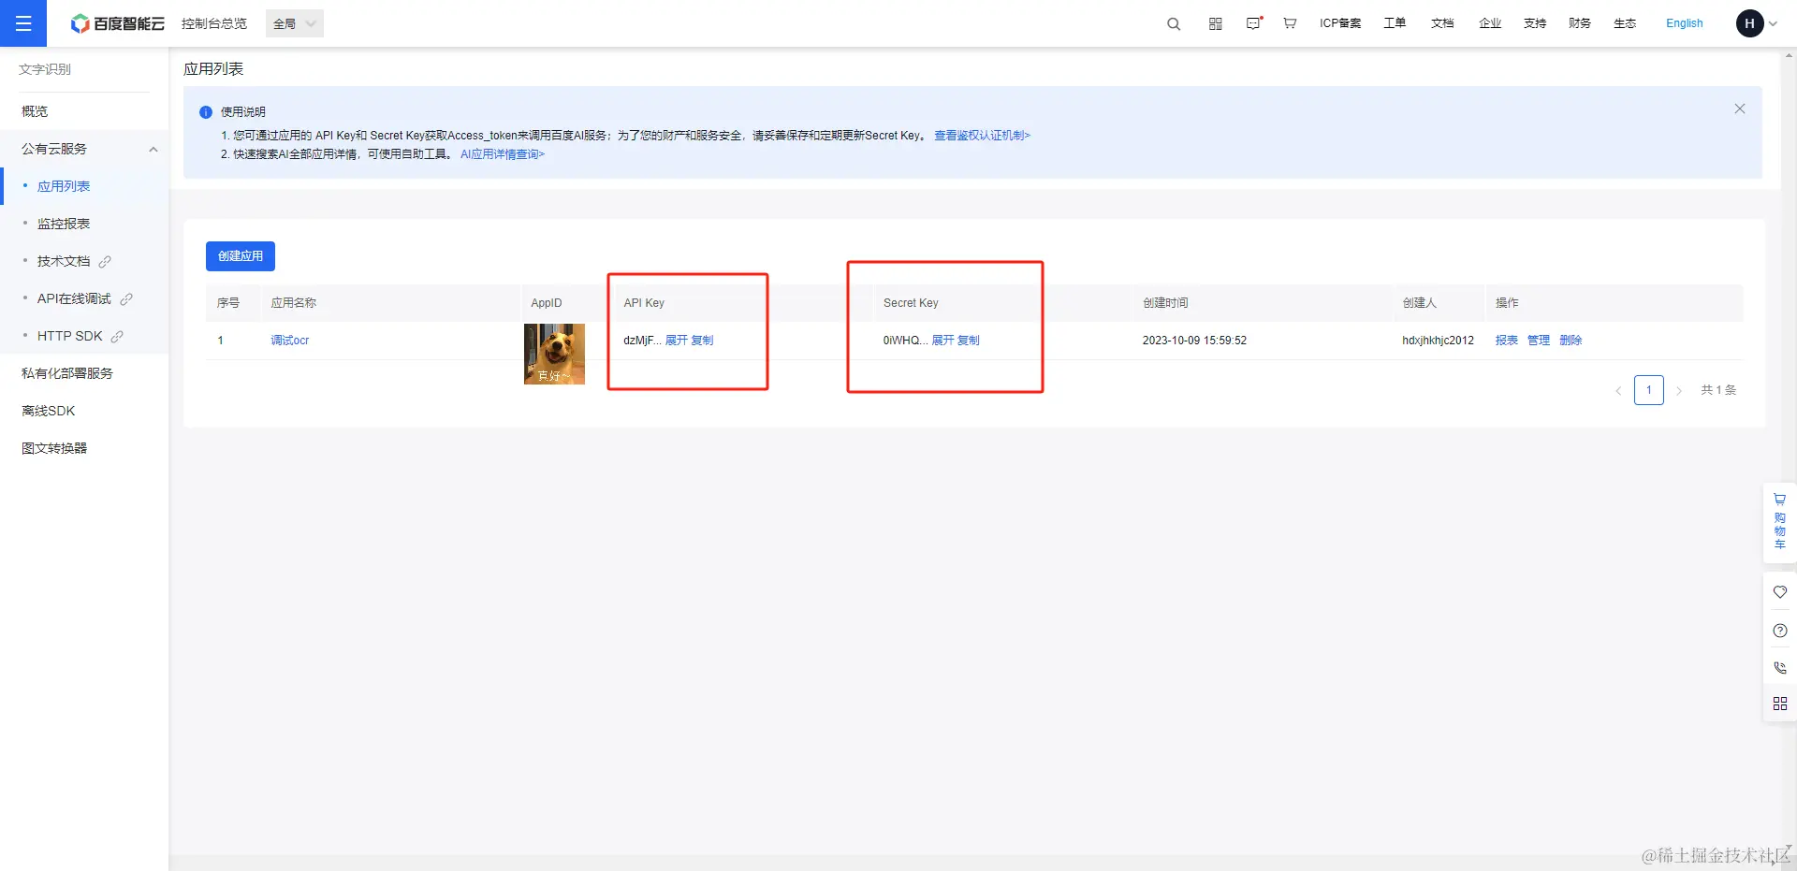Screen dimensions: 1797x871
Task: Open 工单 menu item
Action: point(1395,23)
